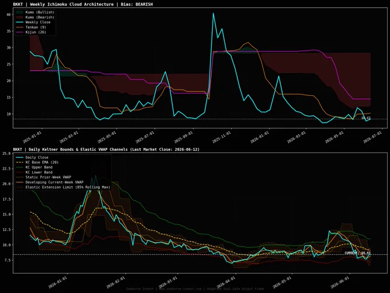Click the KC Upper Band legend label
This screenshot has width=390, height=293.
point(39,167)
